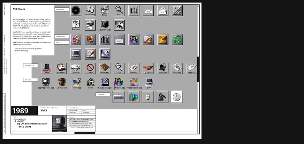Click the Deliver mailbox icon
304x144 pixels.
tap(47, 68)
